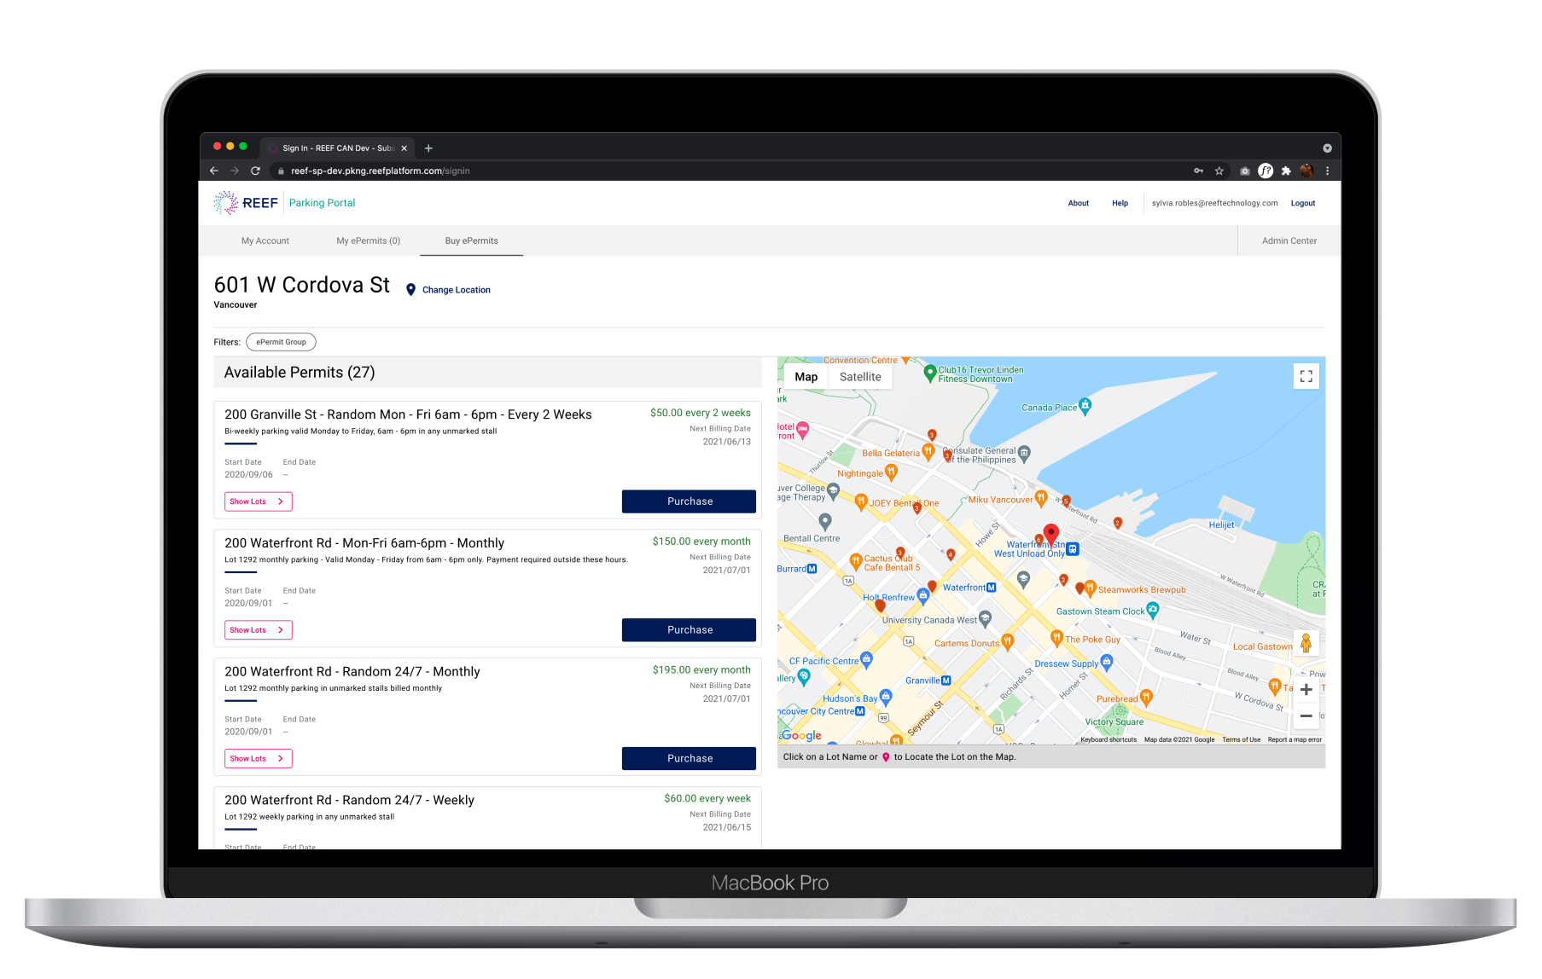Zoom in on the map
Screen dimensions: 1542x979
tap(1306, 690)
